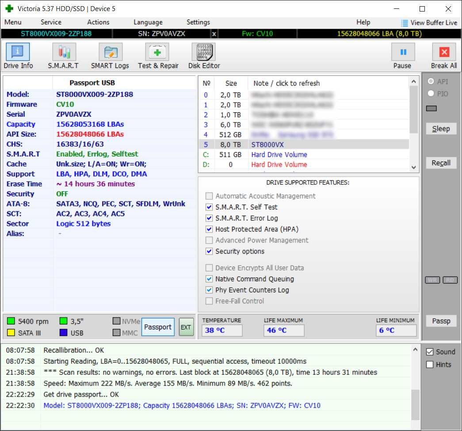This screenshot has height=431, width=462.
Task: Toggle Native Command Queuing checkbox
Action: (209, 278)
